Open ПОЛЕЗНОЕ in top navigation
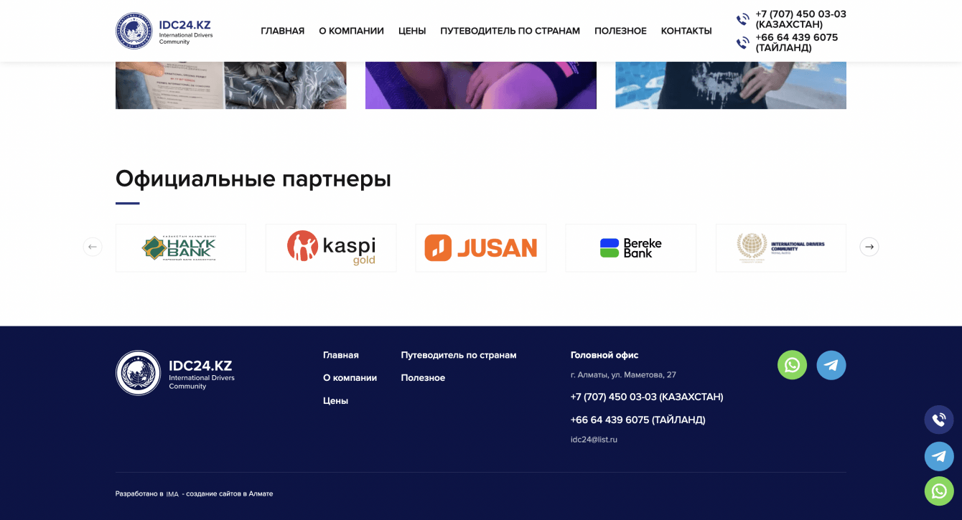Image resolution: width=962 pixels, height=520 pixels. tap(620, 31)
